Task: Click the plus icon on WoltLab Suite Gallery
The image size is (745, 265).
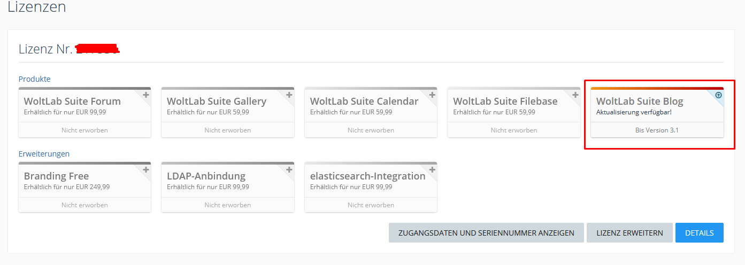Action: coord(289,95)
